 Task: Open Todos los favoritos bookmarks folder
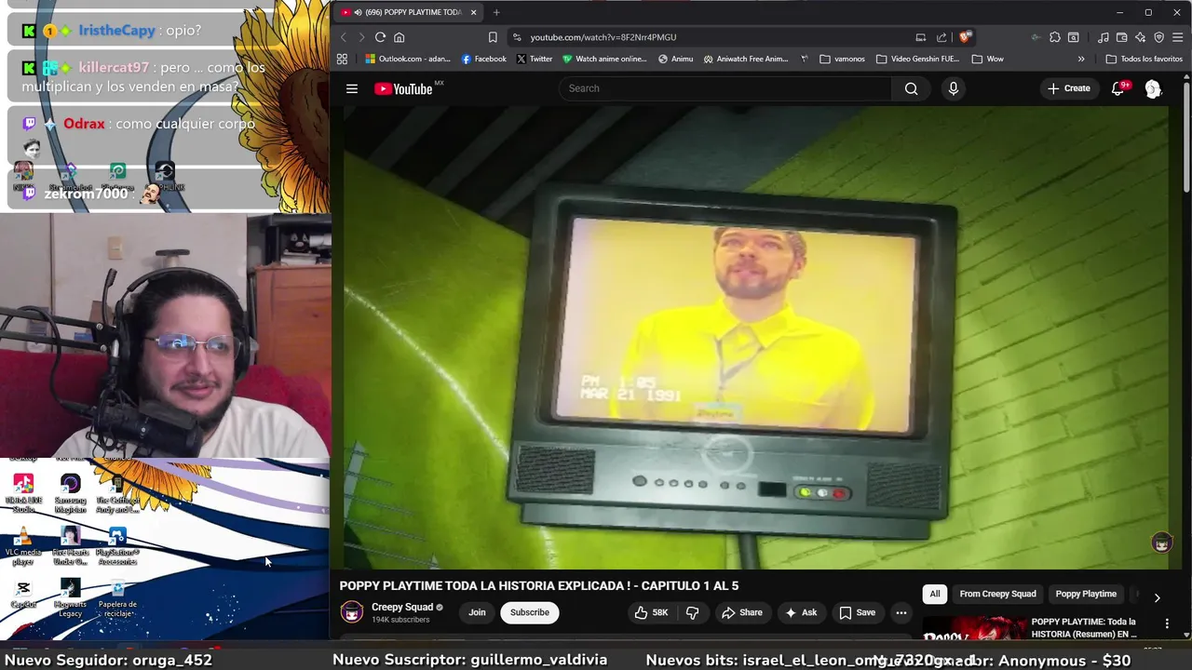point(1144,59)
